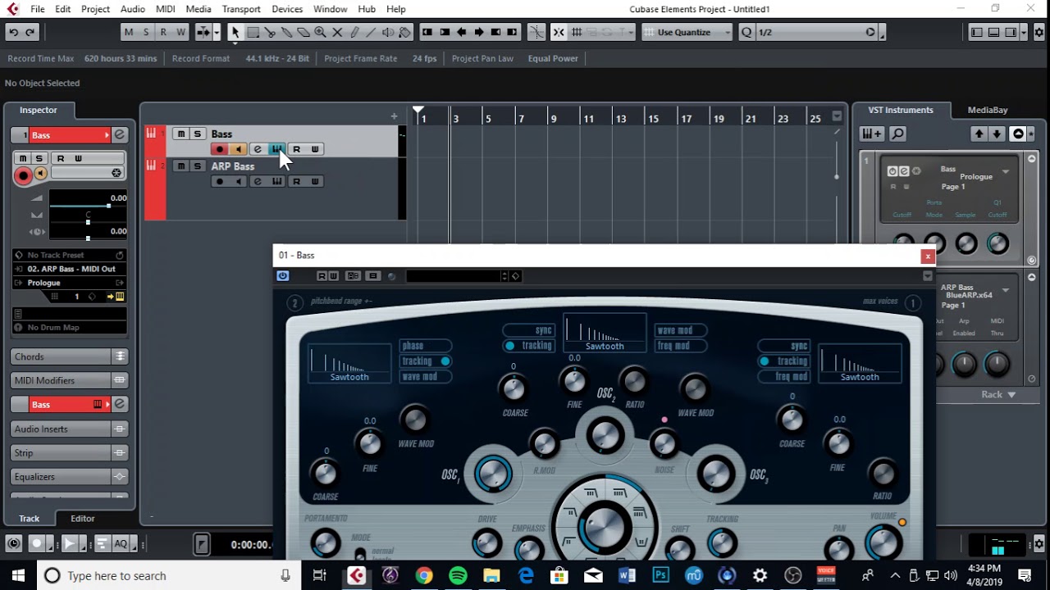
Task: Click Inspector pan slider at C
Action: pos(88,221)
